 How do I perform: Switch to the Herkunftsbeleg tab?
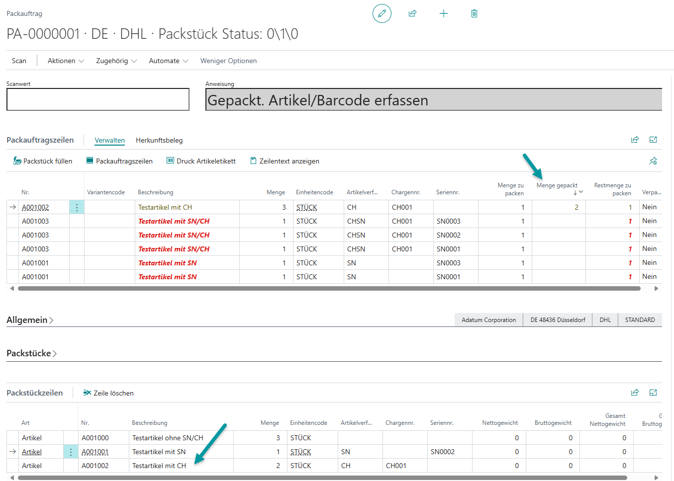(159, 140)
